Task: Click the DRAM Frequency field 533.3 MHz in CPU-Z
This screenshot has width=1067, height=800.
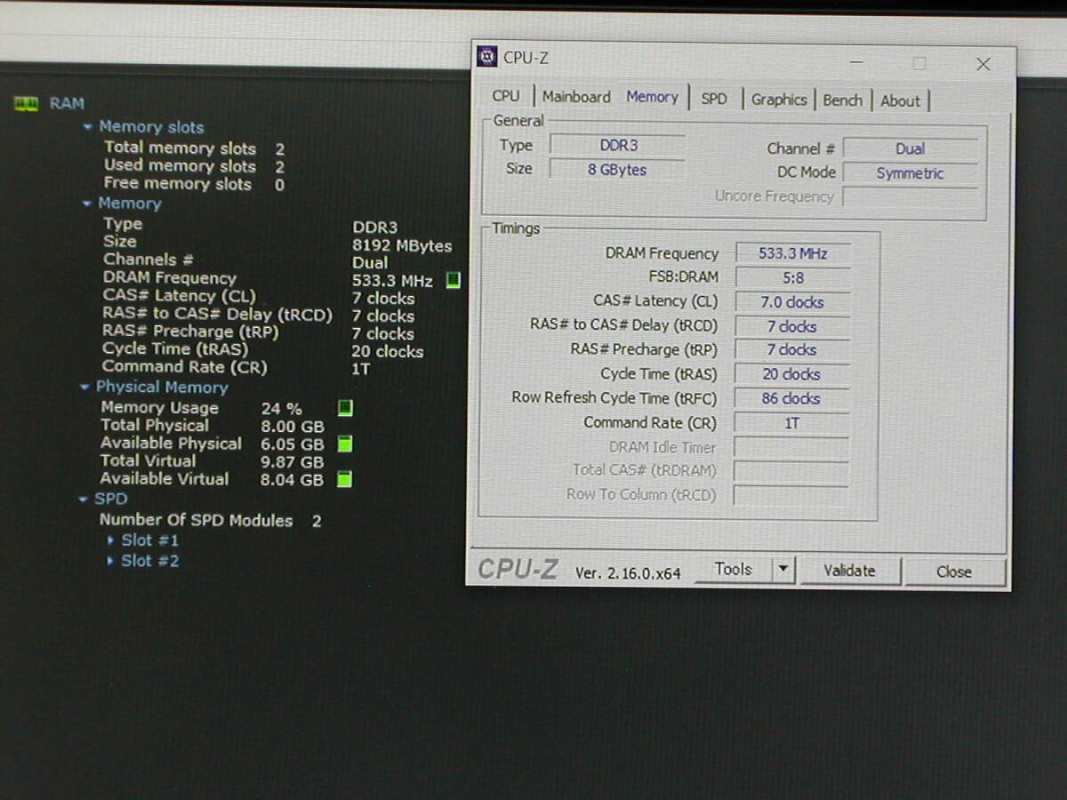Action: point(792,253)
